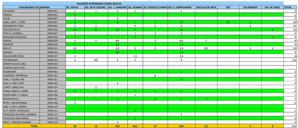This screenshot has height=128, width=298.
Task: Click the 'ANÁL. Y QUIM. IND.' row label
Action: (x=21, y=79)
